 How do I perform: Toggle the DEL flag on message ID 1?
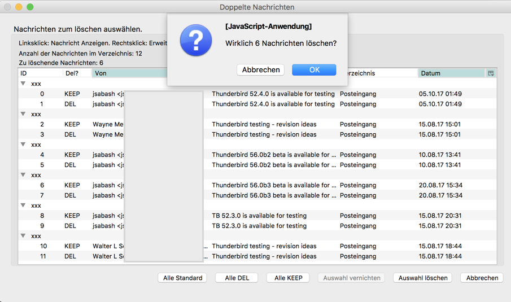tap(71, 104)
